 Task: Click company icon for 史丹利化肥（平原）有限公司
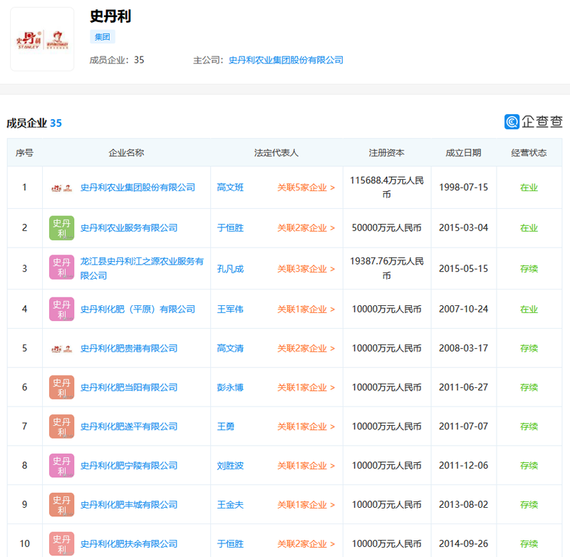click(x=62, y=310)
